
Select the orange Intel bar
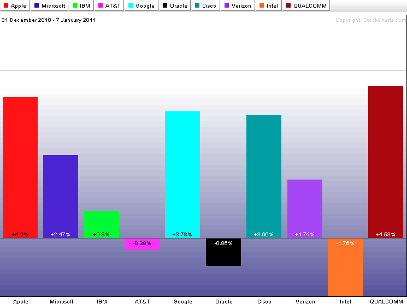345,267
